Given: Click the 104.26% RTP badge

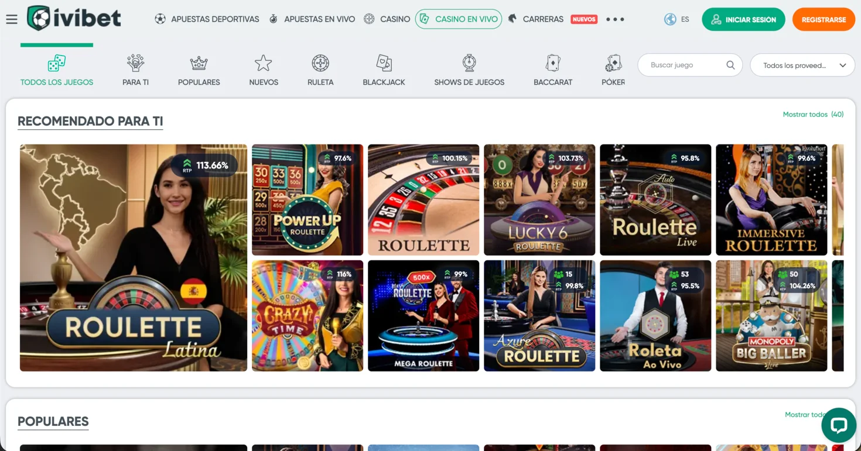Looking at the screenshot, I should coord(797,280).
